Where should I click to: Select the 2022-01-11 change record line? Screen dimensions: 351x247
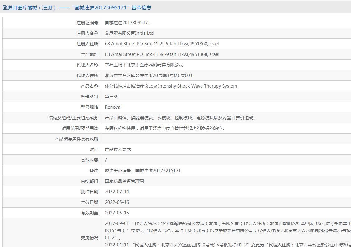(x=228, y=245)
